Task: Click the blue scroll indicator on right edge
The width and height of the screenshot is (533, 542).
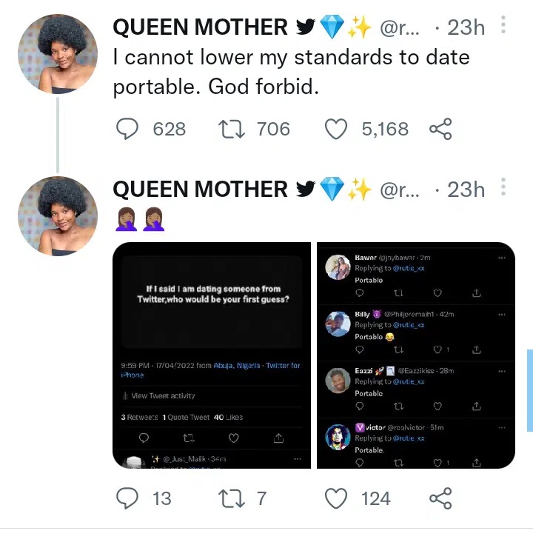Action: point(529,390)
